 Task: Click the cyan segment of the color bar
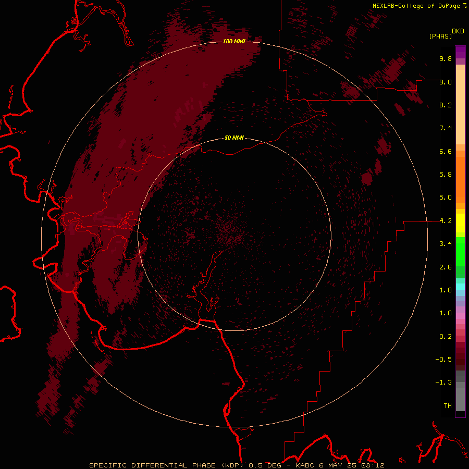(460, 287)
